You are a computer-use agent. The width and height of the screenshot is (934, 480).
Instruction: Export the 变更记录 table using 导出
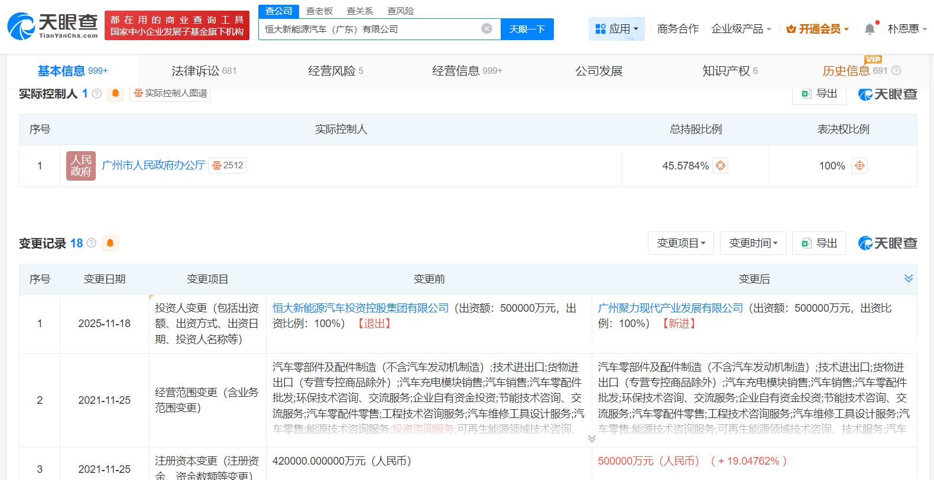tap(819, 243)
